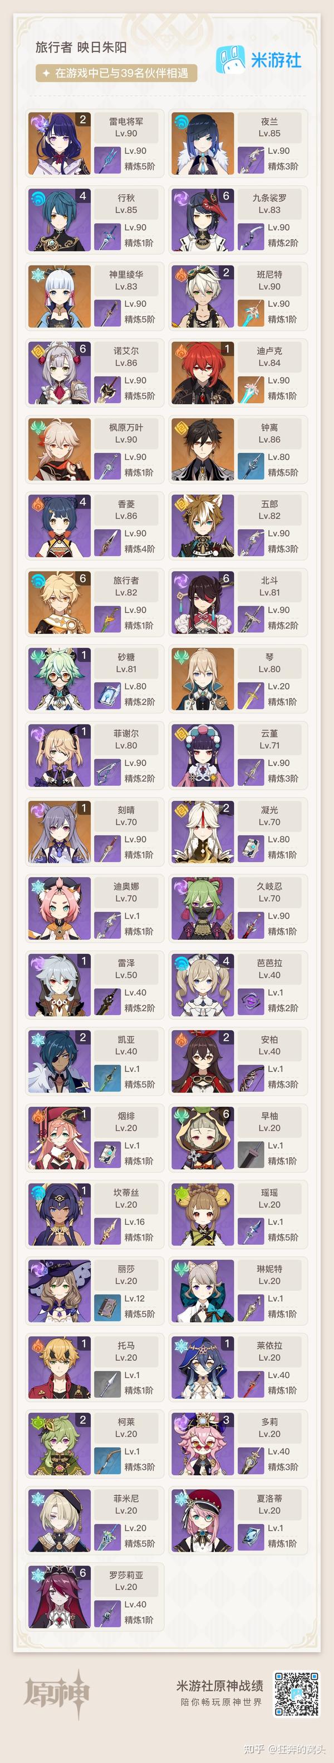This screenshot has height=1763, width=334.
Task: Select the 枫原万叶 portrait
Action: [x=60, y=449]
